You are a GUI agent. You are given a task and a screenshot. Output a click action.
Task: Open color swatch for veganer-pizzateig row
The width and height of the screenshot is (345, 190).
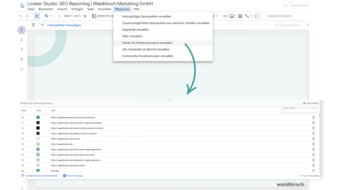[38, 123]
